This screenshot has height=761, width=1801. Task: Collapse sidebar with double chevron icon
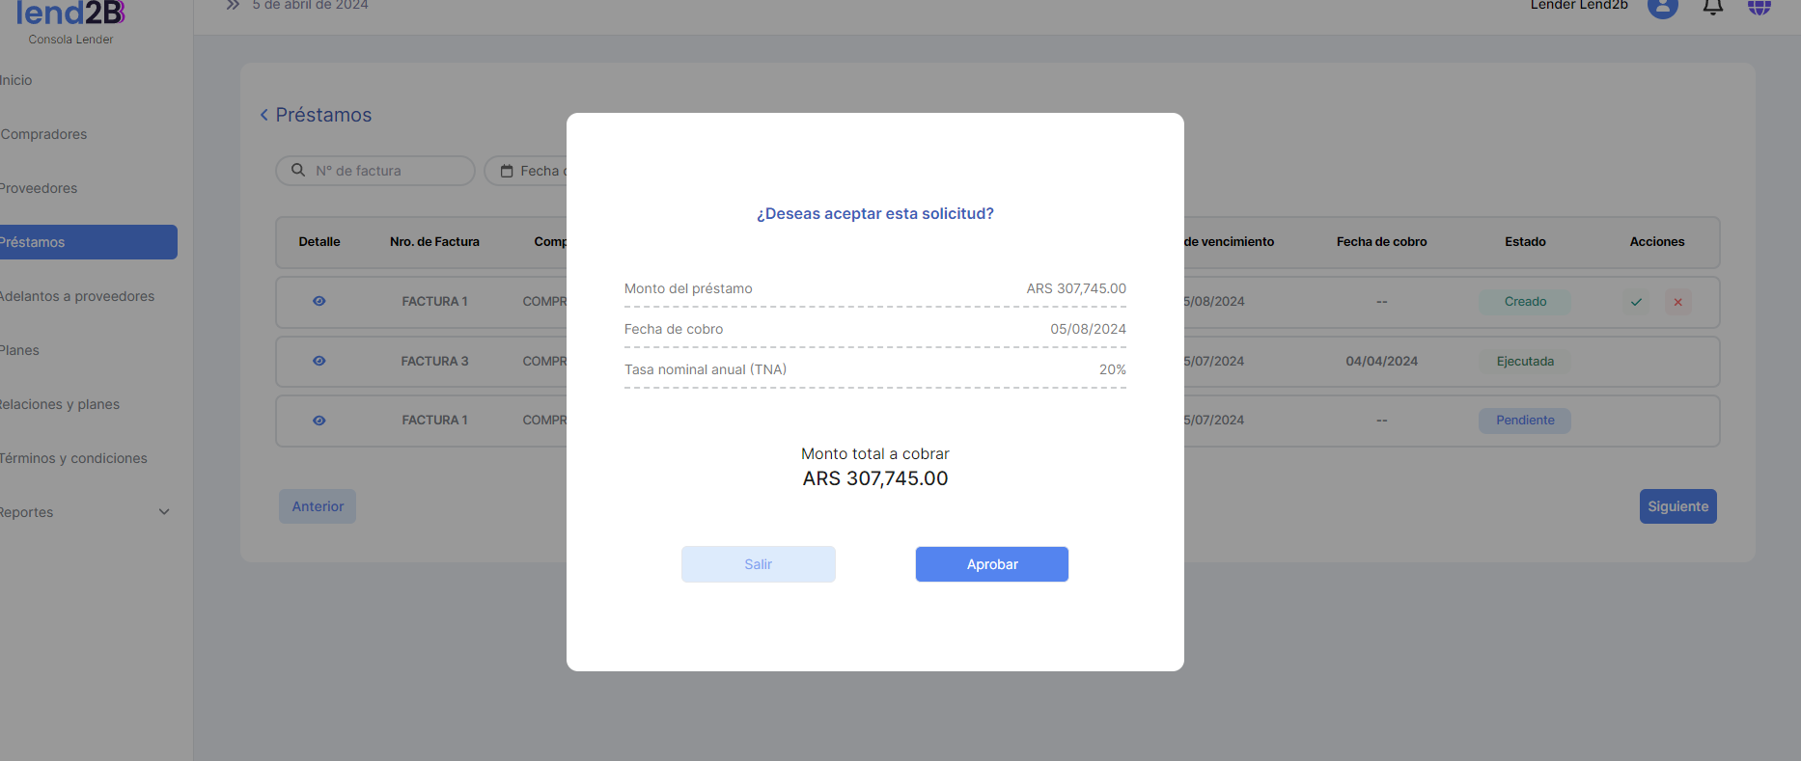coord(233,5)
